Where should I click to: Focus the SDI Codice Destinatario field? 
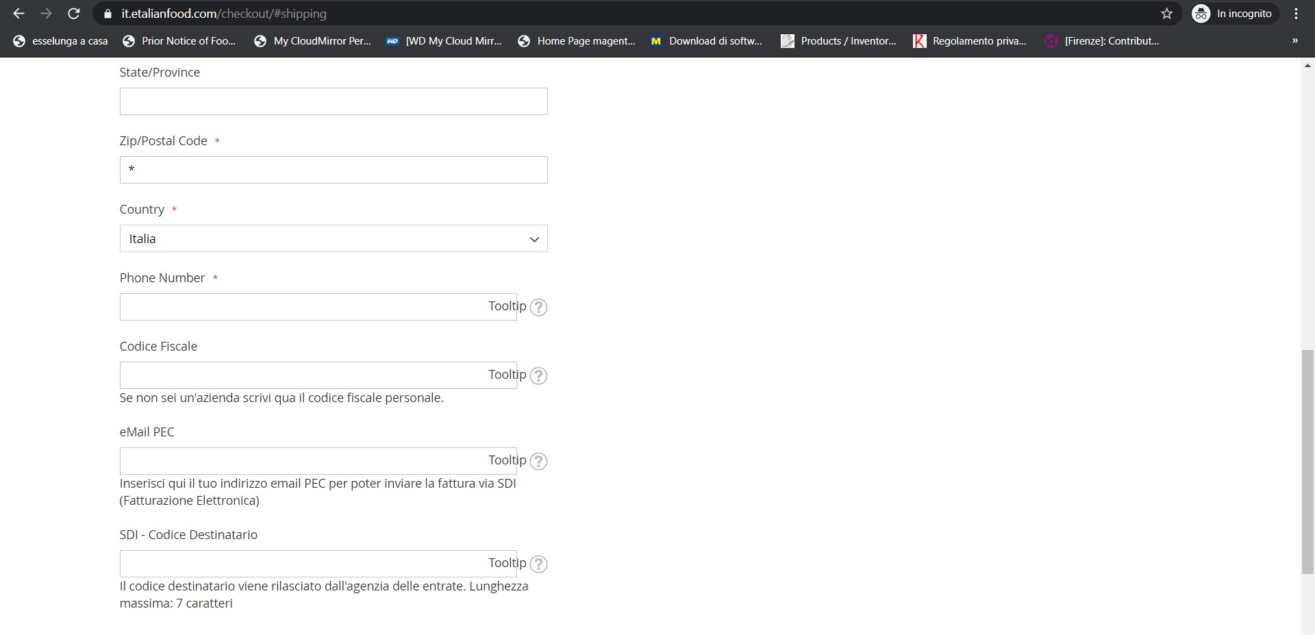[318, 564]
